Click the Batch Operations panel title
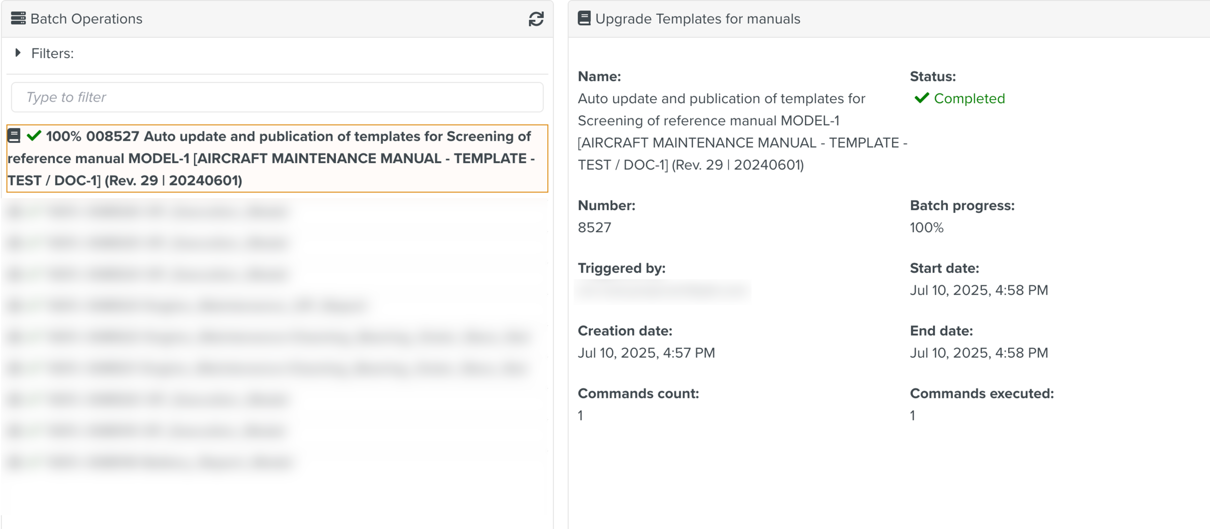1210x529 pixels. 86,19
